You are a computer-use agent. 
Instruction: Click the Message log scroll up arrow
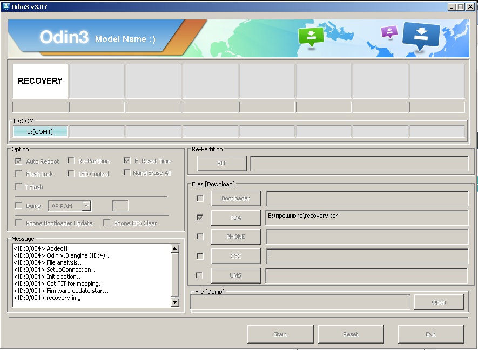pyautogui.click(x=174, y=248)
